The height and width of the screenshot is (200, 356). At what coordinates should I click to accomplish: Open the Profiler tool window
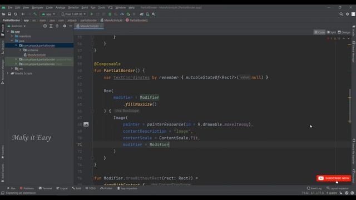coord(106,188)
